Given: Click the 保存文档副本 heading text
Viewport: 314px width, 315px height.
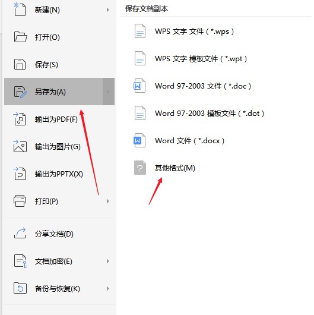Looking at the screenshot, I should click(146, 9).
